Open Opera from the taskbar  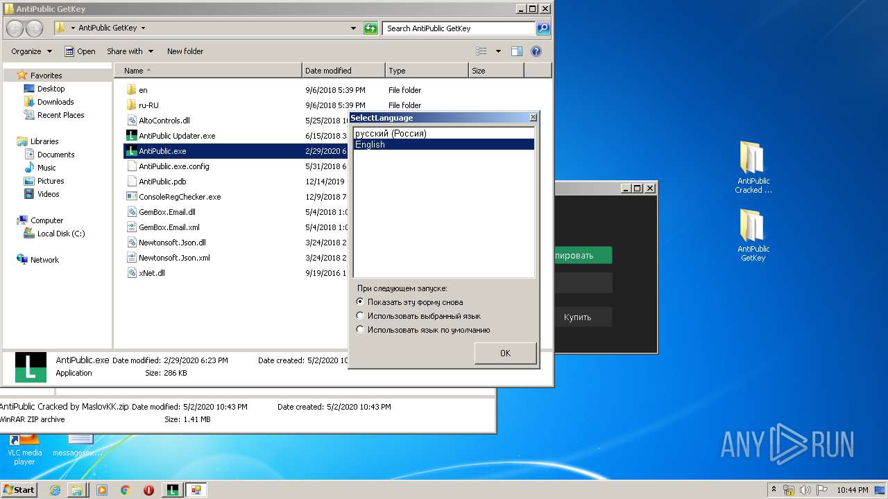pos(148,490)
